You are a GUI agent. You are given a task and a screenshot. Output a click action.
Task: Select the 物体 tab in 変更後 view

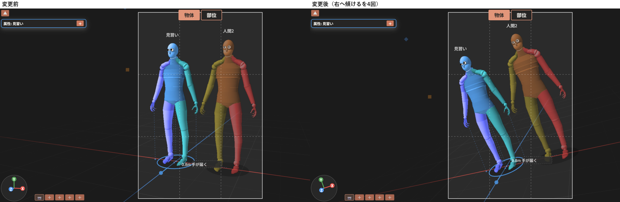click(x=499, y=15)
